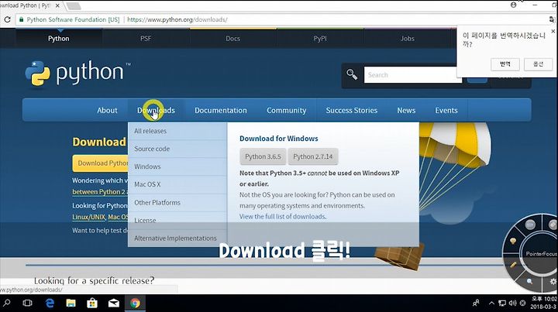Screen dimensions: 558x312
Task: Open the Events menu
Action: click(446, 110)
